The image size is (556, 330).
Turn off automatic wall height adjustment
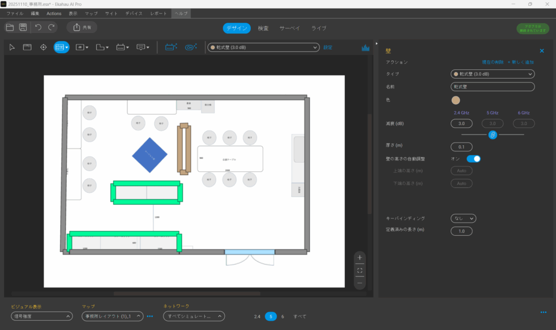click(x=473, y=159)
